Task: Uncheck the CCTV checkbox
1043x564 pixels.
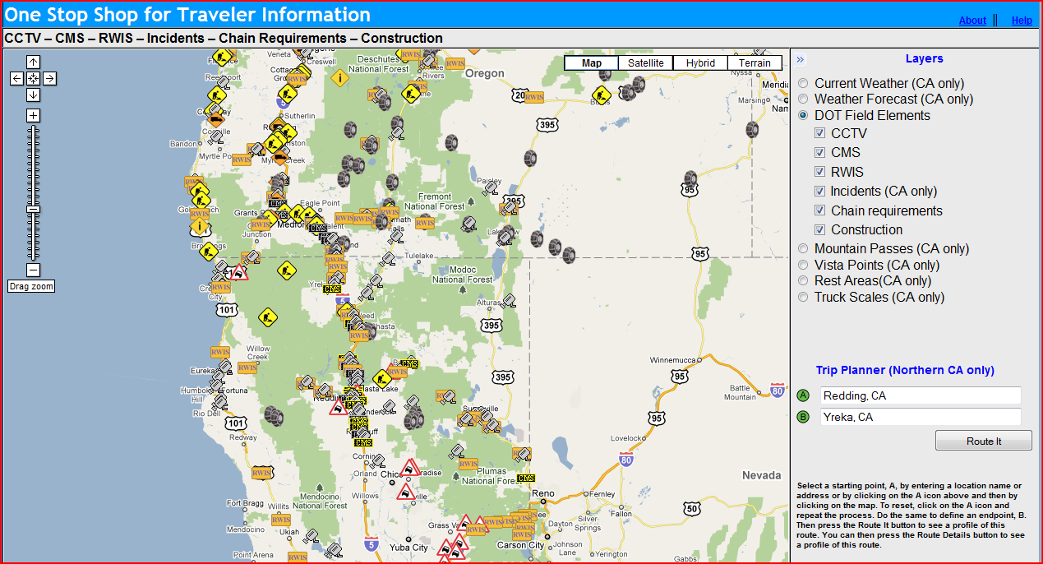Action: 819,133
